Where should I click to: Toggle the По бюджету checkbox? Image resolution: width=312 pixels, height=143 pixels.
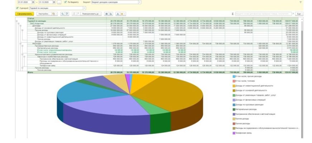(65, 2)
